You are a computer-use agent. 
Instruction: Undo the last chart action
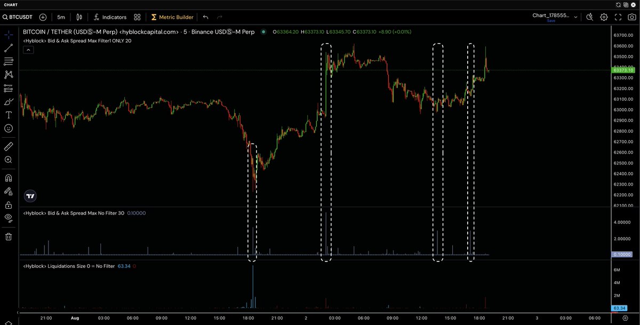tap(206, 17)
